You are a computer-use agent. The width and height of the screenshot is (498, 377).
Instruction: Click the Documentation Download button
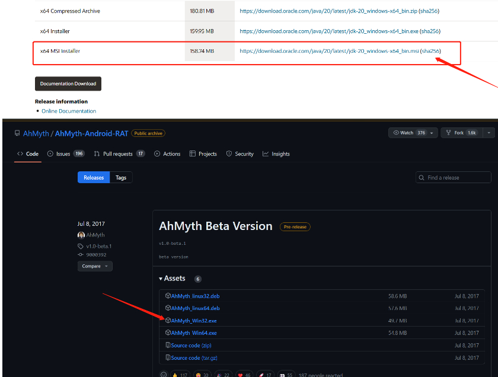tap(68, 84)
